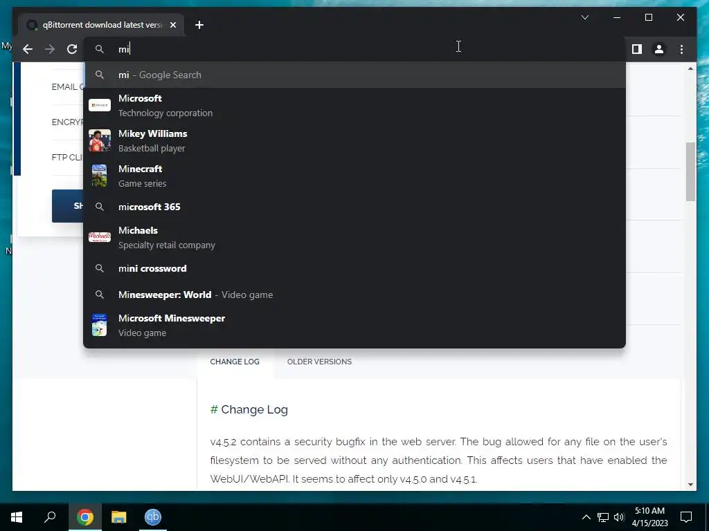Viewport: 709px width, 531px height.
Task: Click the '# Change Log' heading
Action: pyautogui.click(x=249, y=409)
